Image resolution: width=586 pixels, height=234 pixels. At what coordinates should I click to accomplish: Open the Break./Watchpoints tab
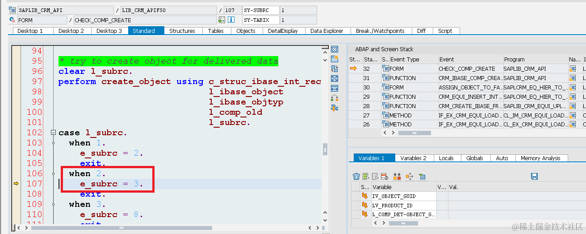coord(380,31)
